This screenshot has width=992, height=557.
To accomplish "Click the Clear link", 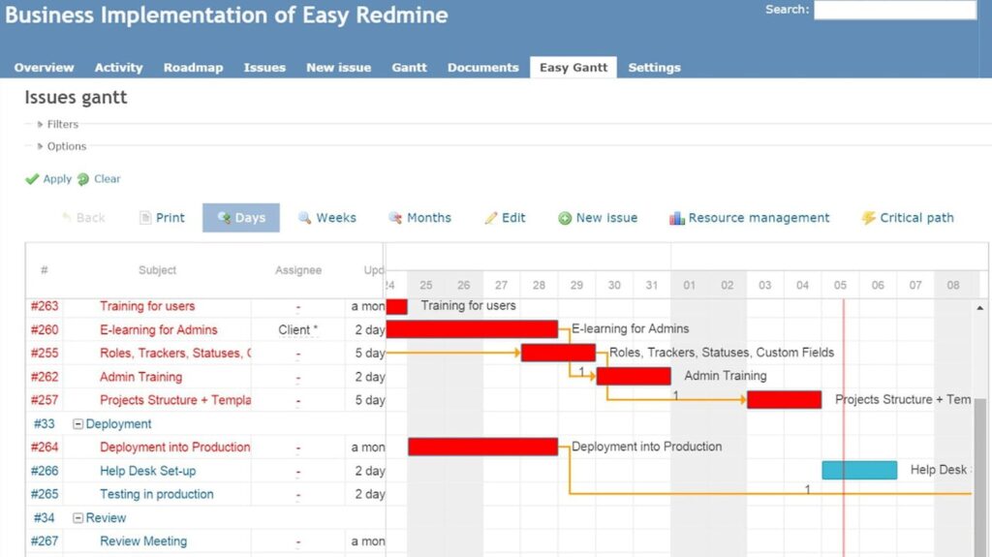I will click(x=107, y=179).
